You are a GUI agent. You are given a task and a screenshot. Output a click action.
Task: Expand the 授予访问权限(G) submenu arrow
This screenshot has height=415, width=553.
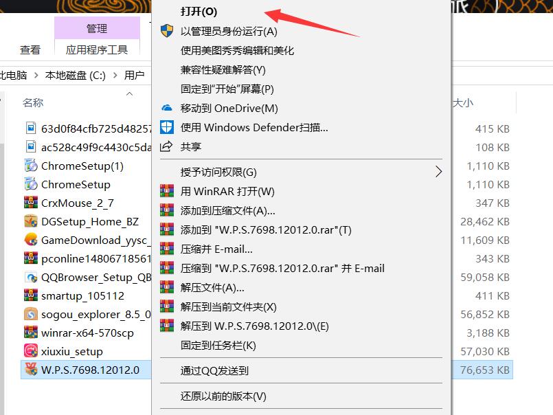438,172
